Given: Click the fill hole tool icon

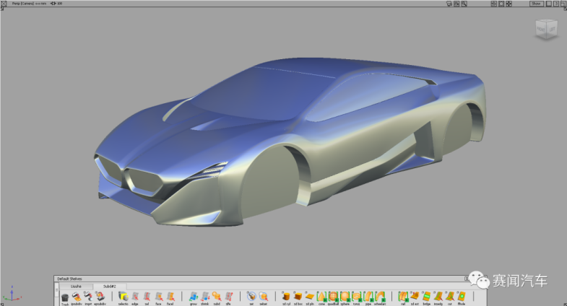Looking at the screenshot, I should click(461, 297).
